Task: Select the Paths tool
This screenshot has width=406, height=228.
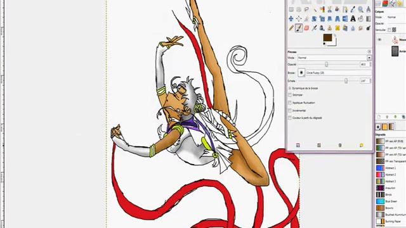Action: pos(345,9)
